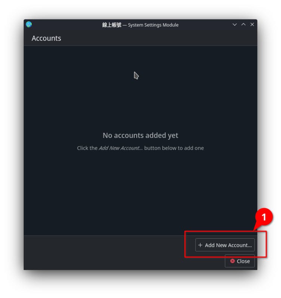The image size is (281, 298).
Task: Click the "button below to add one" text
Action: tap(174, 148)
